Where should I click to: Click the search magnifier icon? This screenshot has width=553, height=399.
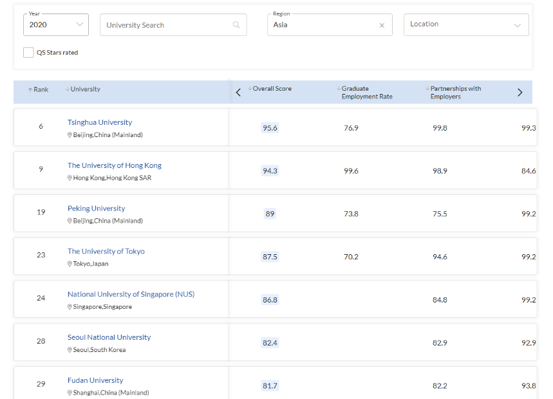[236, 25]
